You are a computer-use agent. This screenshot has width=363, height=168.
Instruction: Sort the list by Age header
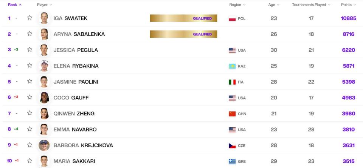274,5
